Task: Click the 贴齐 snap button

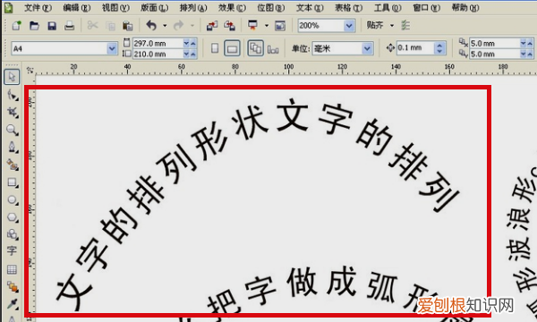Action: click(x=375, y=25)
